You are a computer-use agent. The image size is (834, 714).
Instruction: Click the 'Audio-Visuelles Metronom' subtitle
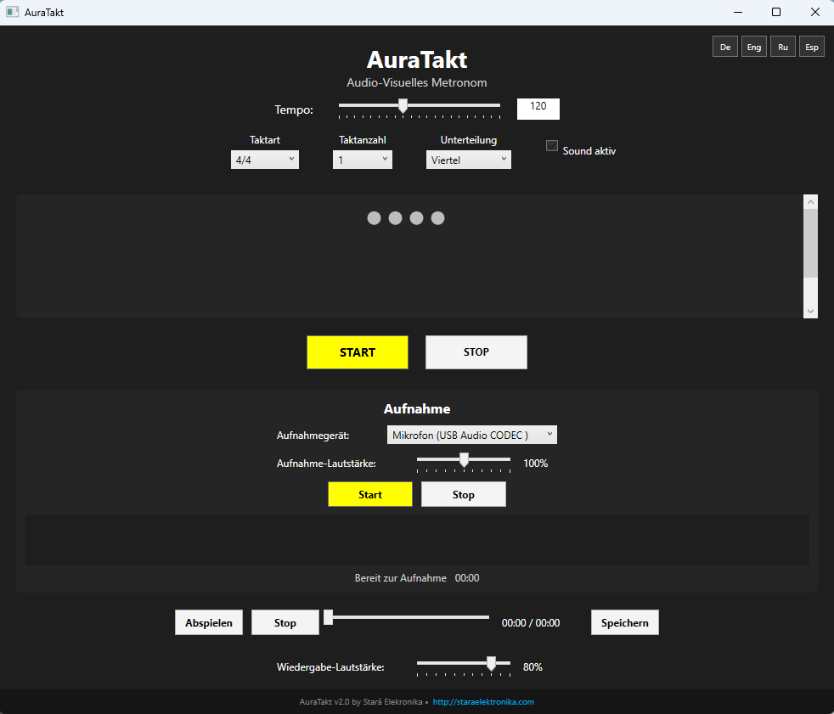(x=416, y=82)
